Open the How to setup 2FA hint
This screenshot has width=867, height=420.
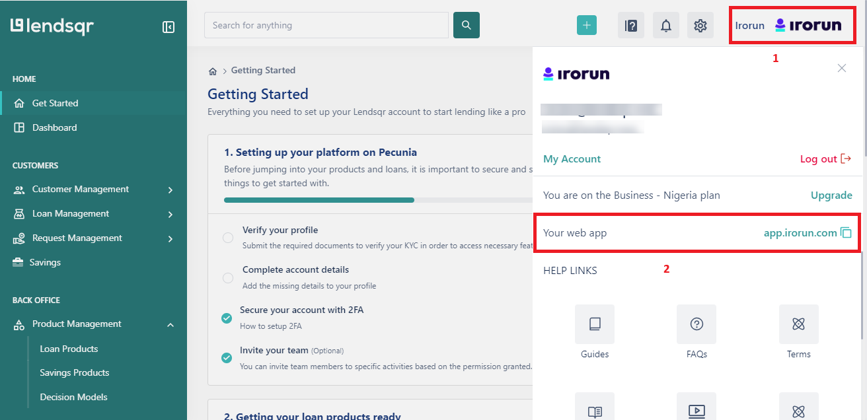[x=271, y=326]
